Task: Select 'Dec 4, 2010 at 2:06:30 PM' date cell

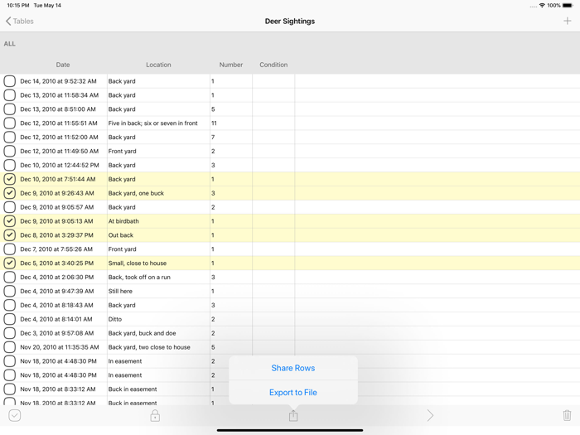Action: [x=57, y=277]
